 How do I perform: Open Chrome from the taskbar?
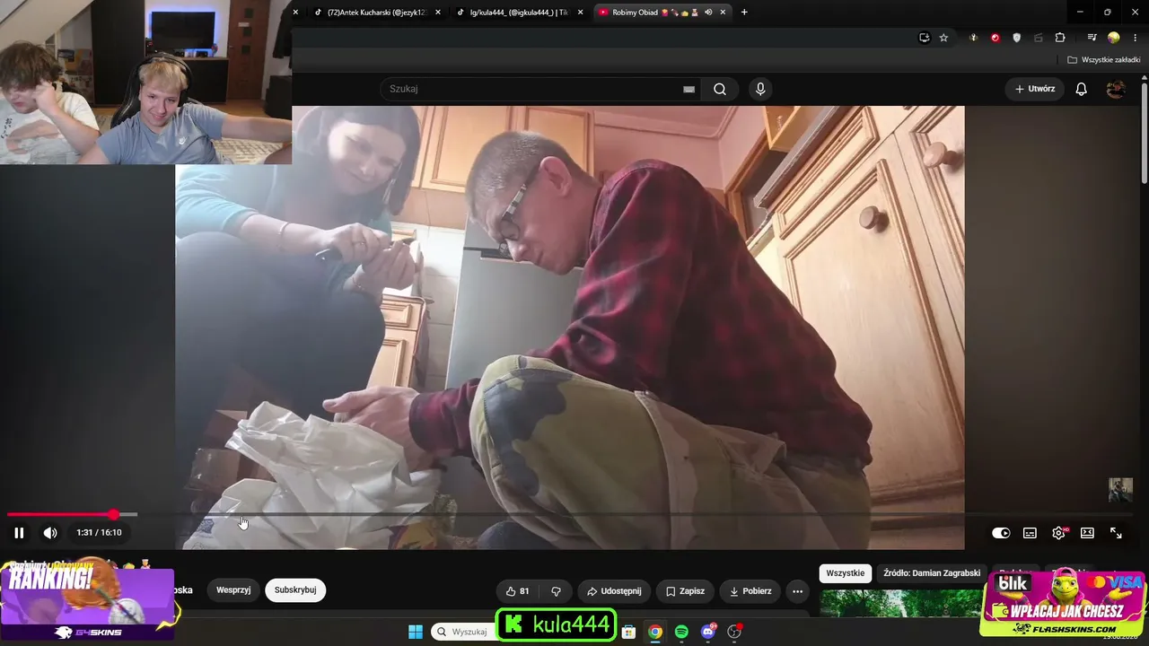(655, 632)
